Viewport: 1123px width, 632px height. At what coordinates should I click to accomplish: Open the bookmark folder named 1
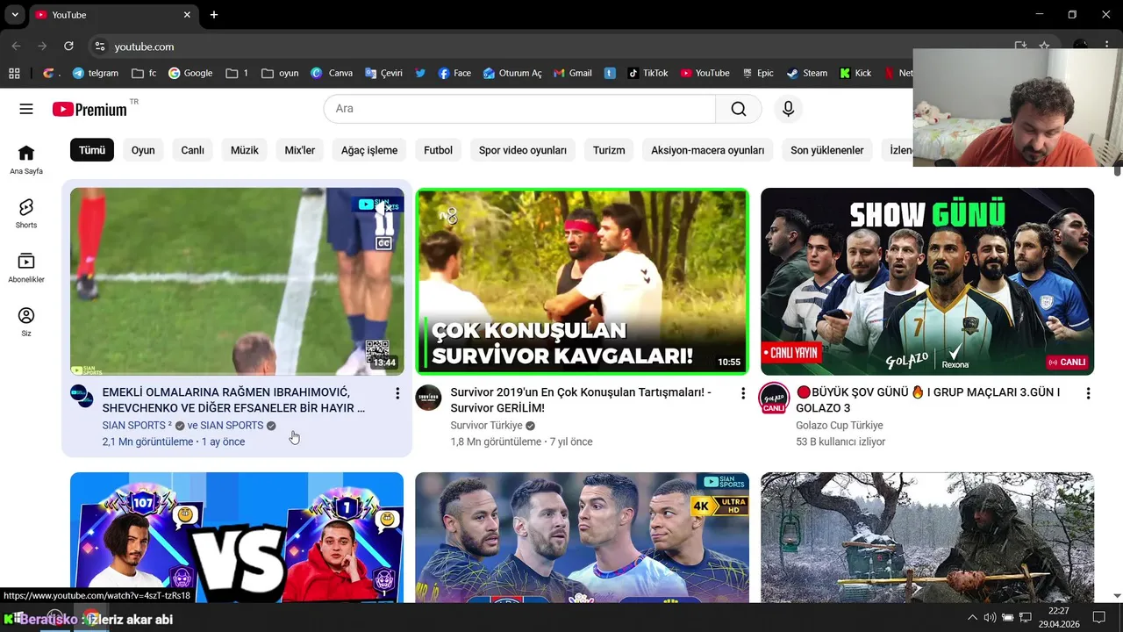pos(237,73)
